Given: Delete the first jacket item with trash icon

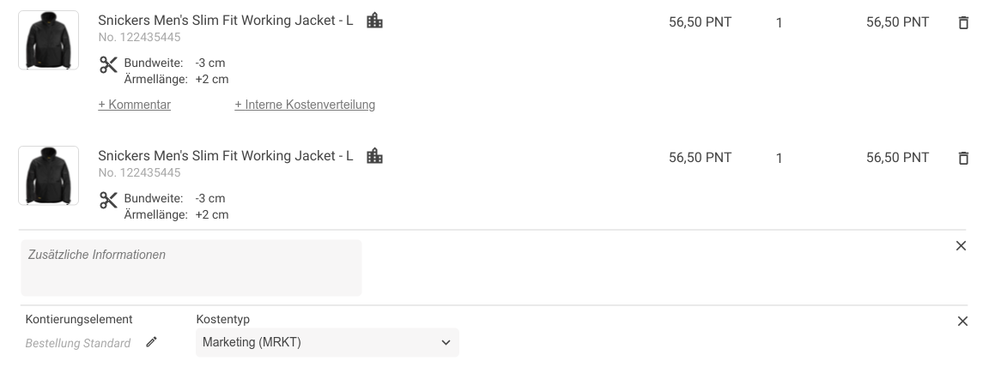Looking at the screenshot, I should 963,23.
